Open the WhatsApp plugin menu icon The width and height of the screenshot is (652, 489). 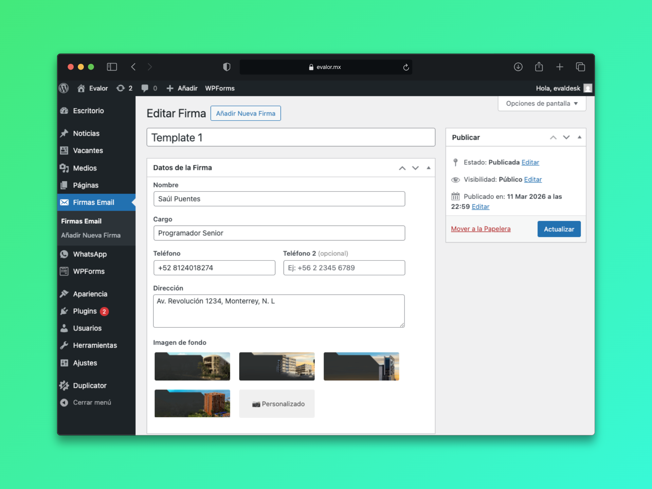(65, 254)
